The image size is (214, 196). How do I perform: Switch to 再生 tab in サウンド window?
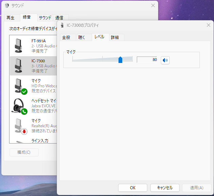tap(12, 18)
